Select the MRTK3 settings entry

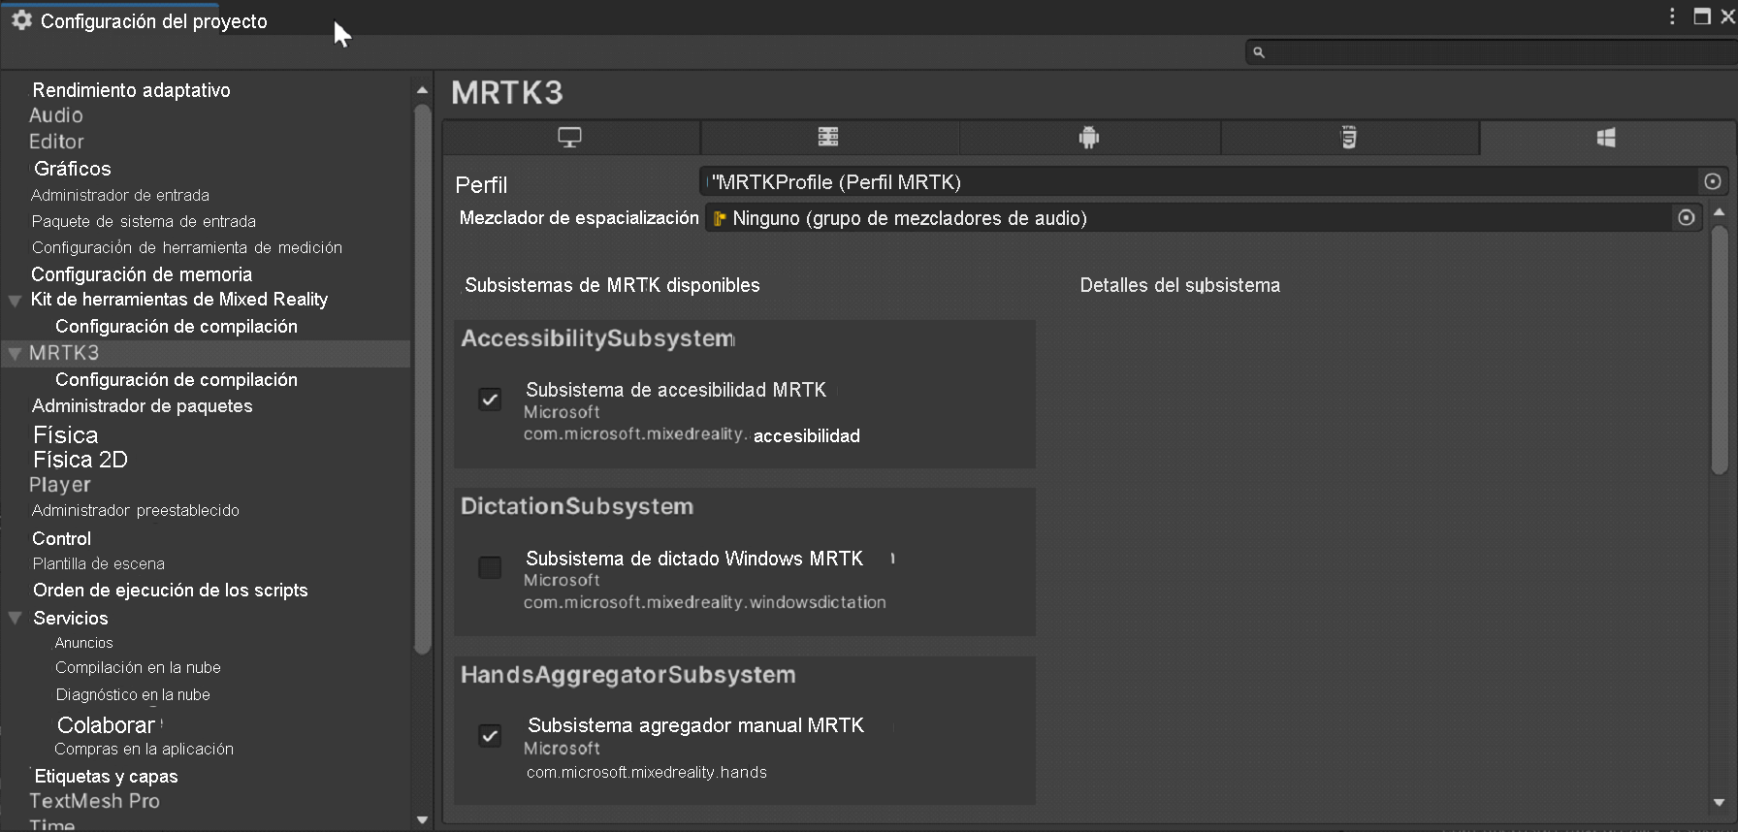coord(64,353)
